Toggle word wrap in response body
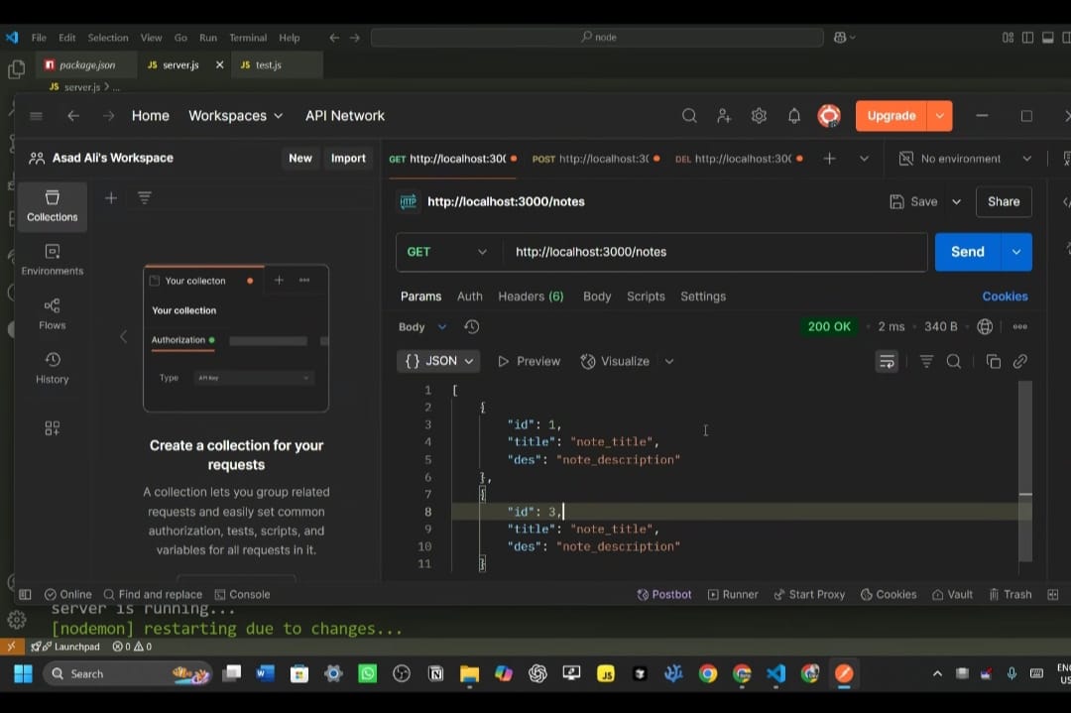This screenshot has height=713, width=1071. click(x=887, y=361)
